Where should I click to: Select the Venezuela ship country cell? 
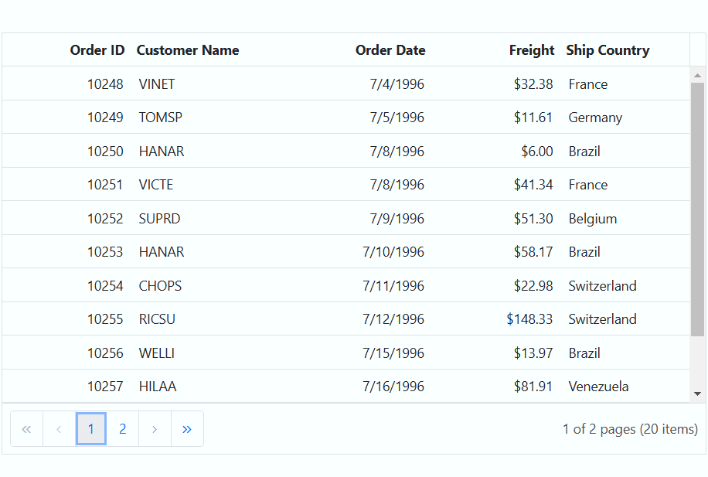click(598, 387)
